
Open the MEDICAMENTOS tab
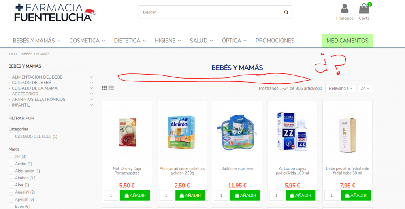347,41
